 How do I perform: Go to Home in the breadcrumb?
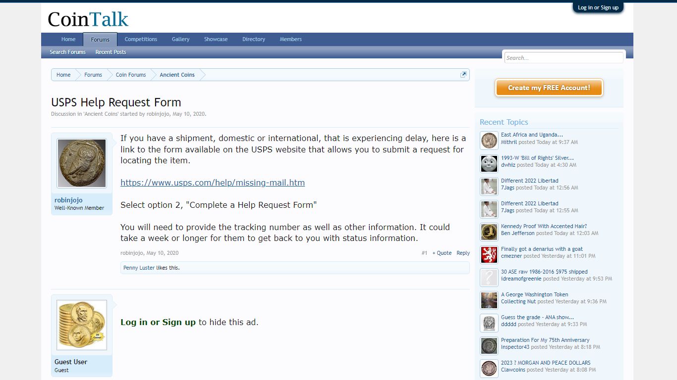[x=63, y=75]
